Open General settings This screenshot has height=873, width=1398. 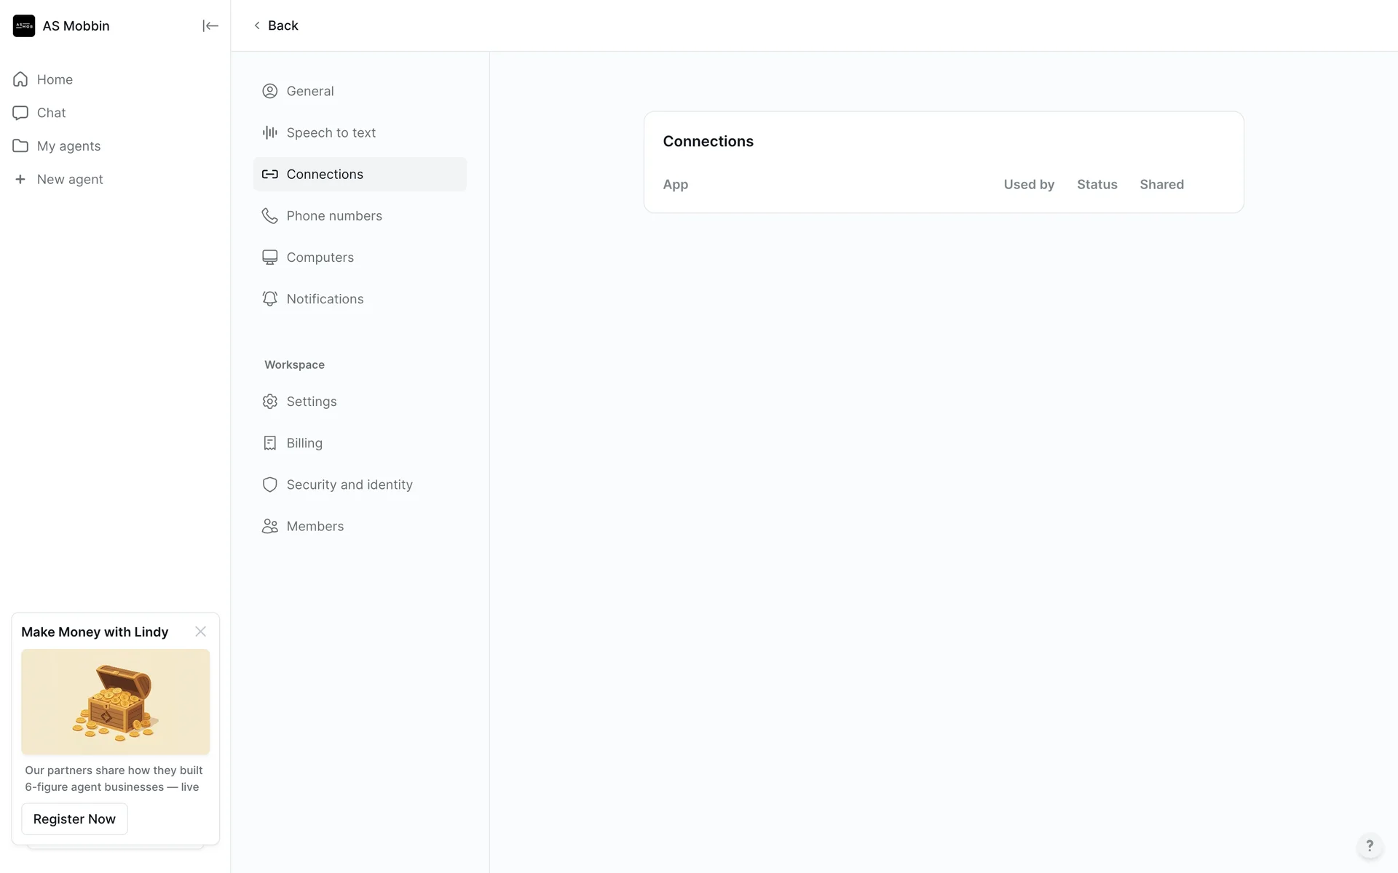[x=309, y=91]
